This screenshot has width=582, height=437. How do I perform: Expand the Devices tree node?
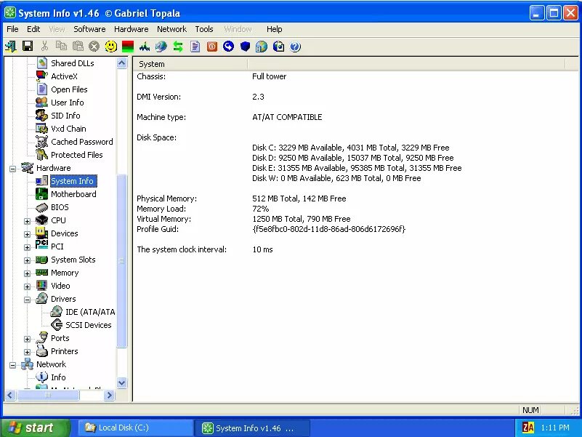pyautogui.click(x=27, y=234)
